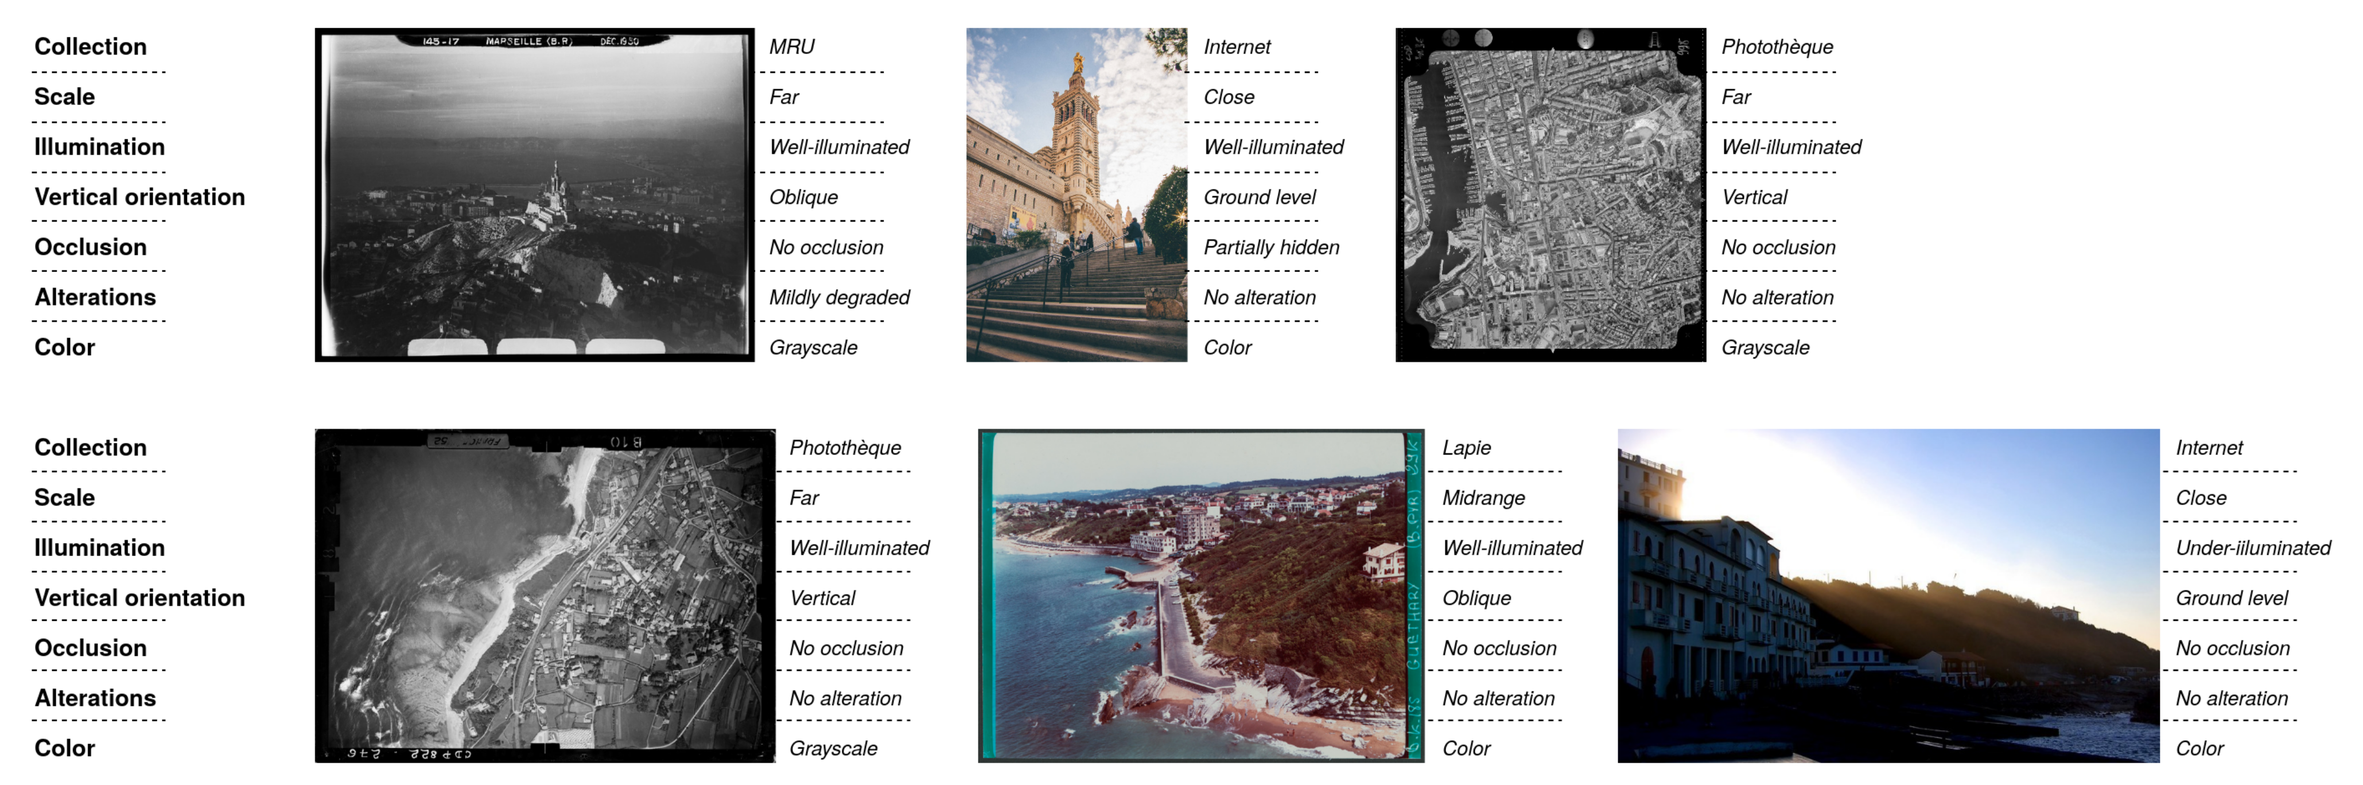2363x785 pixels.
Task: Click the bottom-row Vertical orientation heading
Action: pyautogui.click(x=139, y=598)
